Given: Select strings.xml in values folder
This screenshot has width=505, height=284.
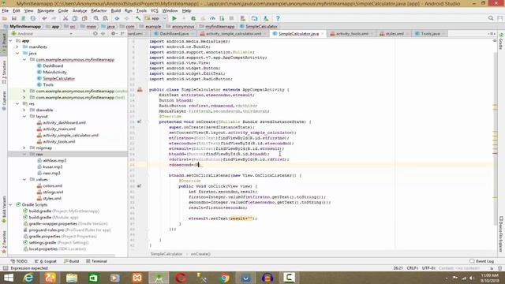Looking at the screenshot, I should [53, 192].
